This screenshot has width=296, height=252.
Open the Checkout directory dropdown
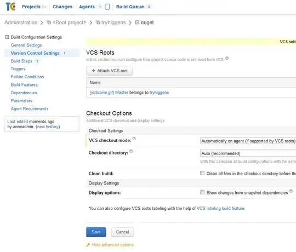coord(248,153)
